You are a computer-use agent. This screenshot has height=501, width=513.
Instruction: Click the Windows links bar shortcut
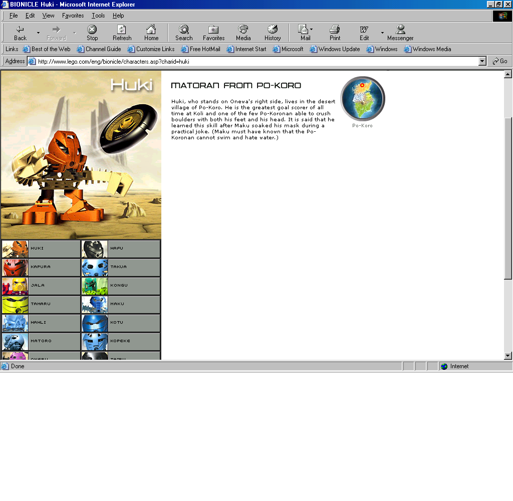coord(382,49)
